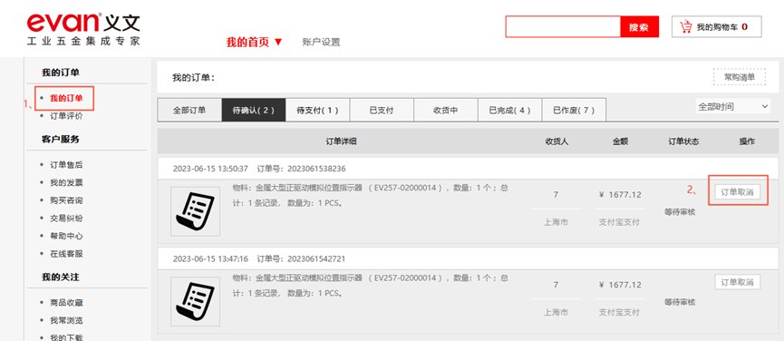The width and height of the screenshot is (784, 341).
Task: Click the 收货人 column header
Action: pos(557,141)
